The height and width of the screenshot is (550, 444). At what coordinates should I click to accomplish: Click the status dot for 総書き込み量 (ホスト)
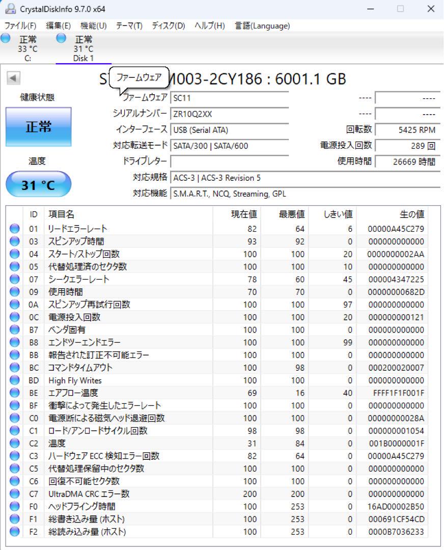pos(15,519)
